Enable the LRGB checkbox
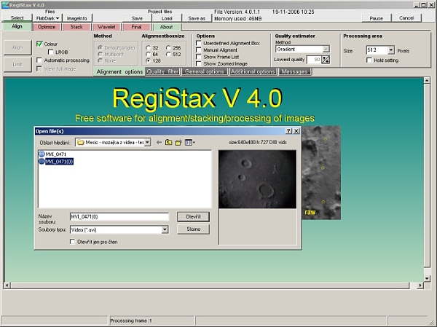 tap(51, 52)
